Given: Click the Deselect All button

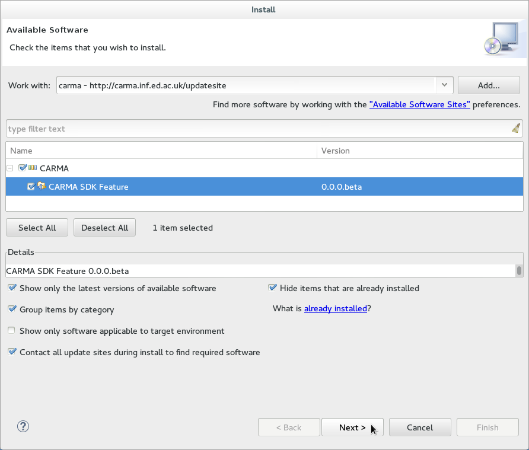Looking at the screenshot, I should [104, 228].
